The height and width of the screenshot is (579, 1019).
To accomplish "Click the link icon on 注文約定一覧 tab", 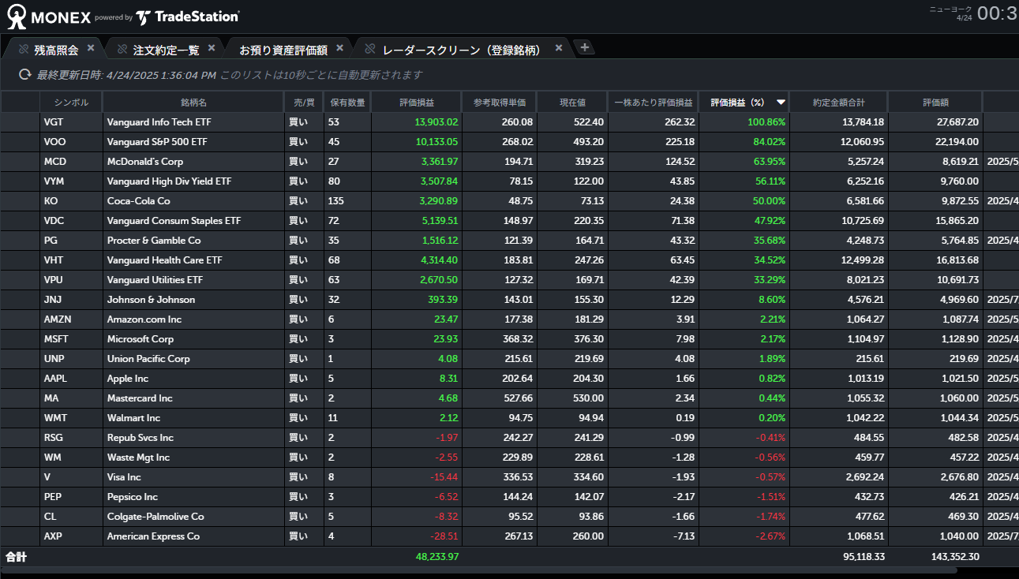I will point(122,49).
